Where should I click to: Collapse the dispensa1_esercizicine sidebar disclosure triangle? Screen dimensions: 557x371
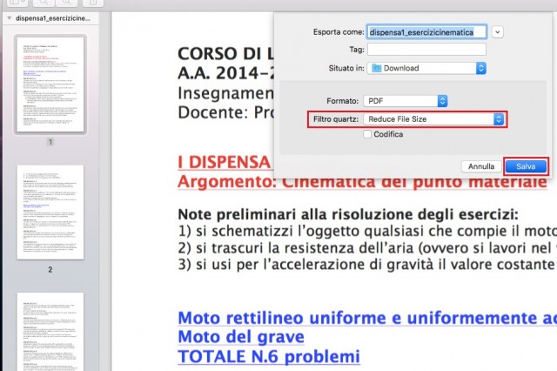point(10,18)
